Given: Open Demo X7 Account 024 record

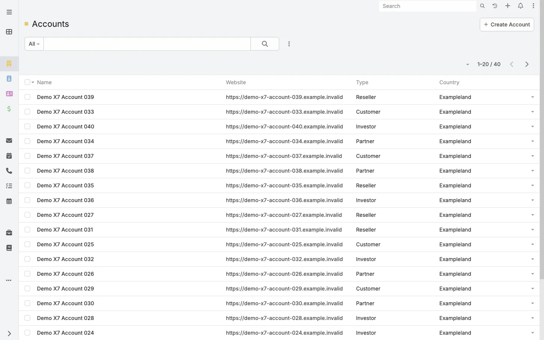Looking at the screenshot, I should [x=65, y=333].
